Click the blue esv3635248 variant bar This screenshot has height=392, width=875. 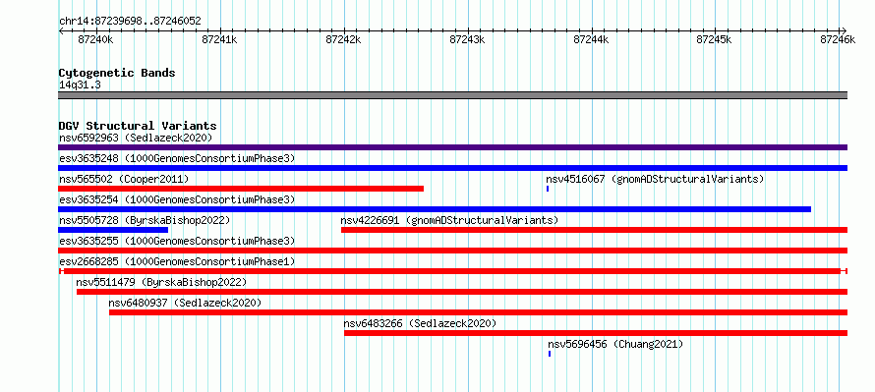pyautogui.click(x=452, y=168)
